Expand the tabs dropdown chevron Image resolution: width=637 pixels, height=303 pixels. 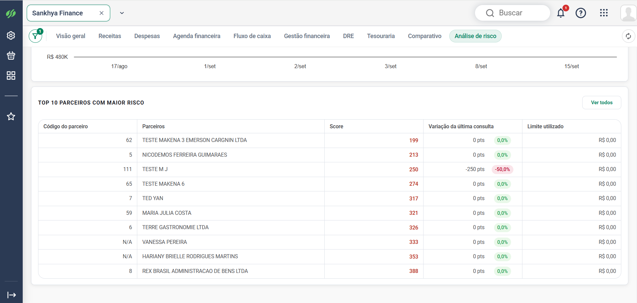(122, 13)
